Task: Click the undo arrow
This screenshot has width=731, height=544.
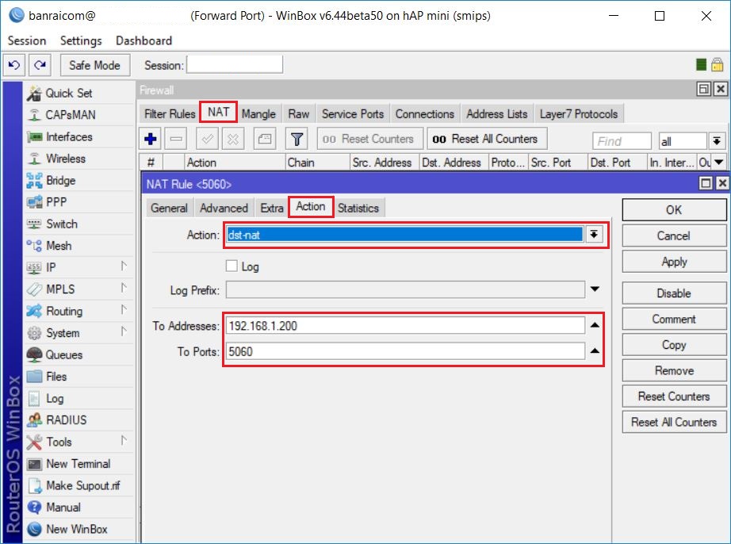Action: tap(13, 64)
